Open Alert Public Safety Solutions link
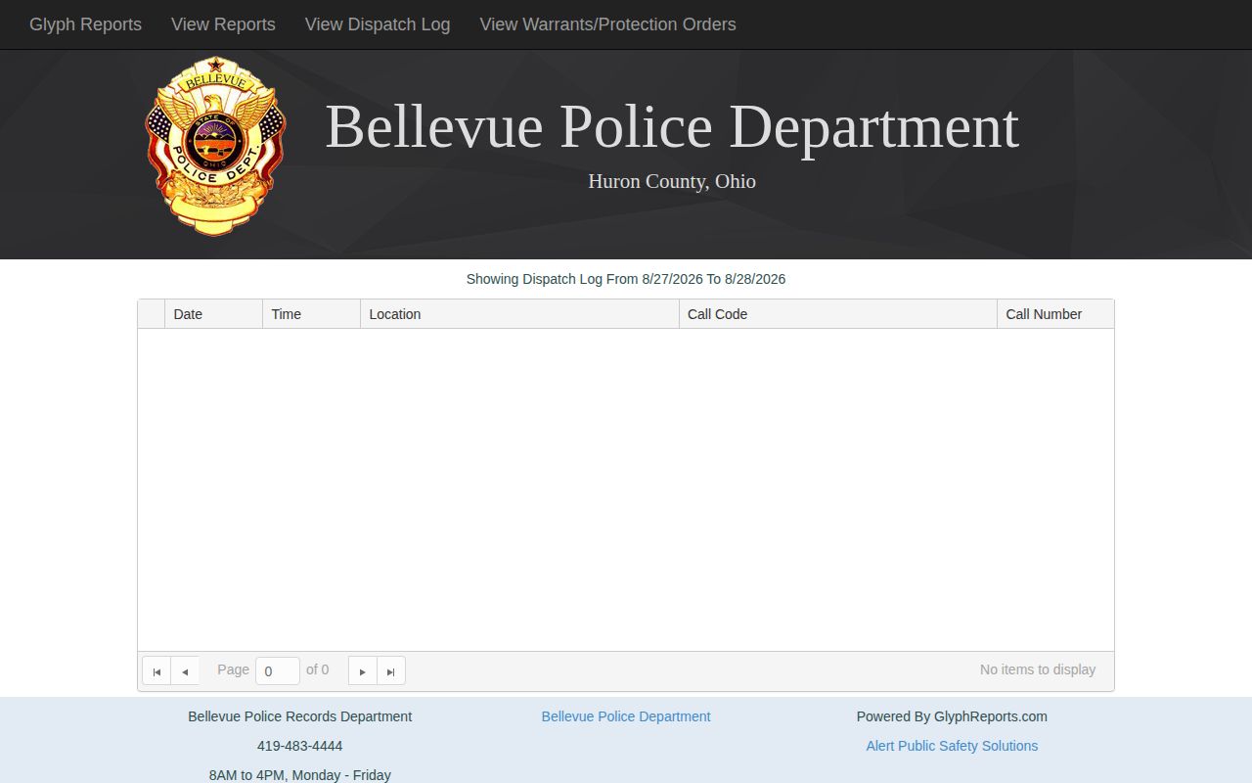The image size is (1252, 783). [x=952, y=746]
